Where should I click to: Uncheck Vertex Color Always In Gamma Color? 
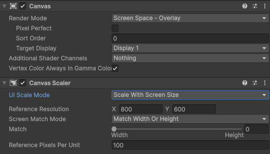(x=115, y=68)
